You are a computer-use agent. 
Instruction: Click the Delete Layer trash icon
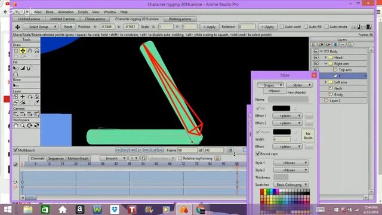(335, 45)
